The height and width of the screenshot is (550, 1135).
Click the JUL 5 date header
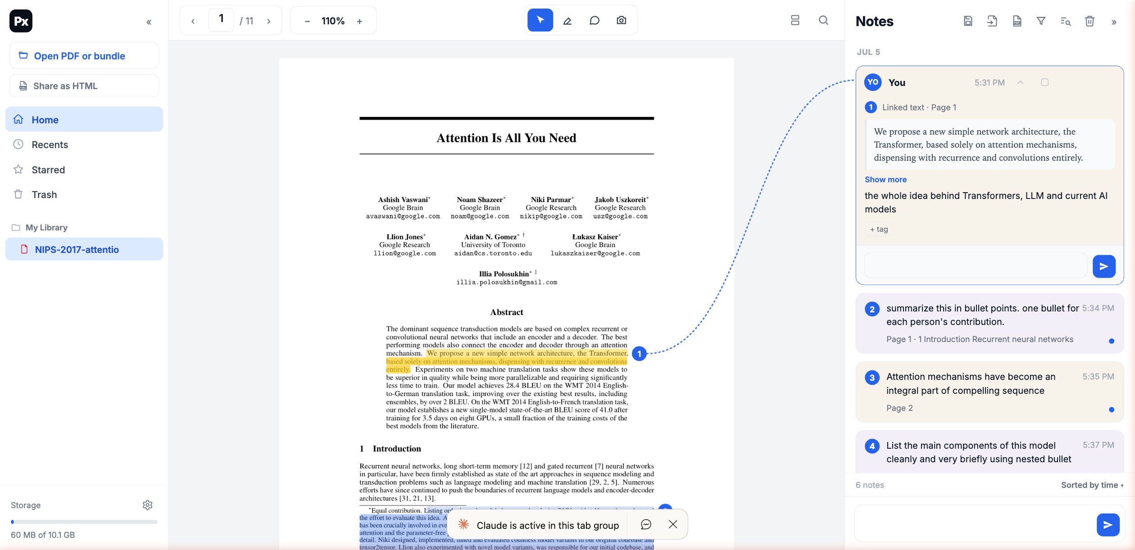[x=868, y=52]
